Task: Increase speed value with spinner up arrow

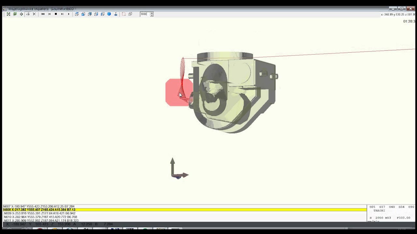Action: point(151,13)
